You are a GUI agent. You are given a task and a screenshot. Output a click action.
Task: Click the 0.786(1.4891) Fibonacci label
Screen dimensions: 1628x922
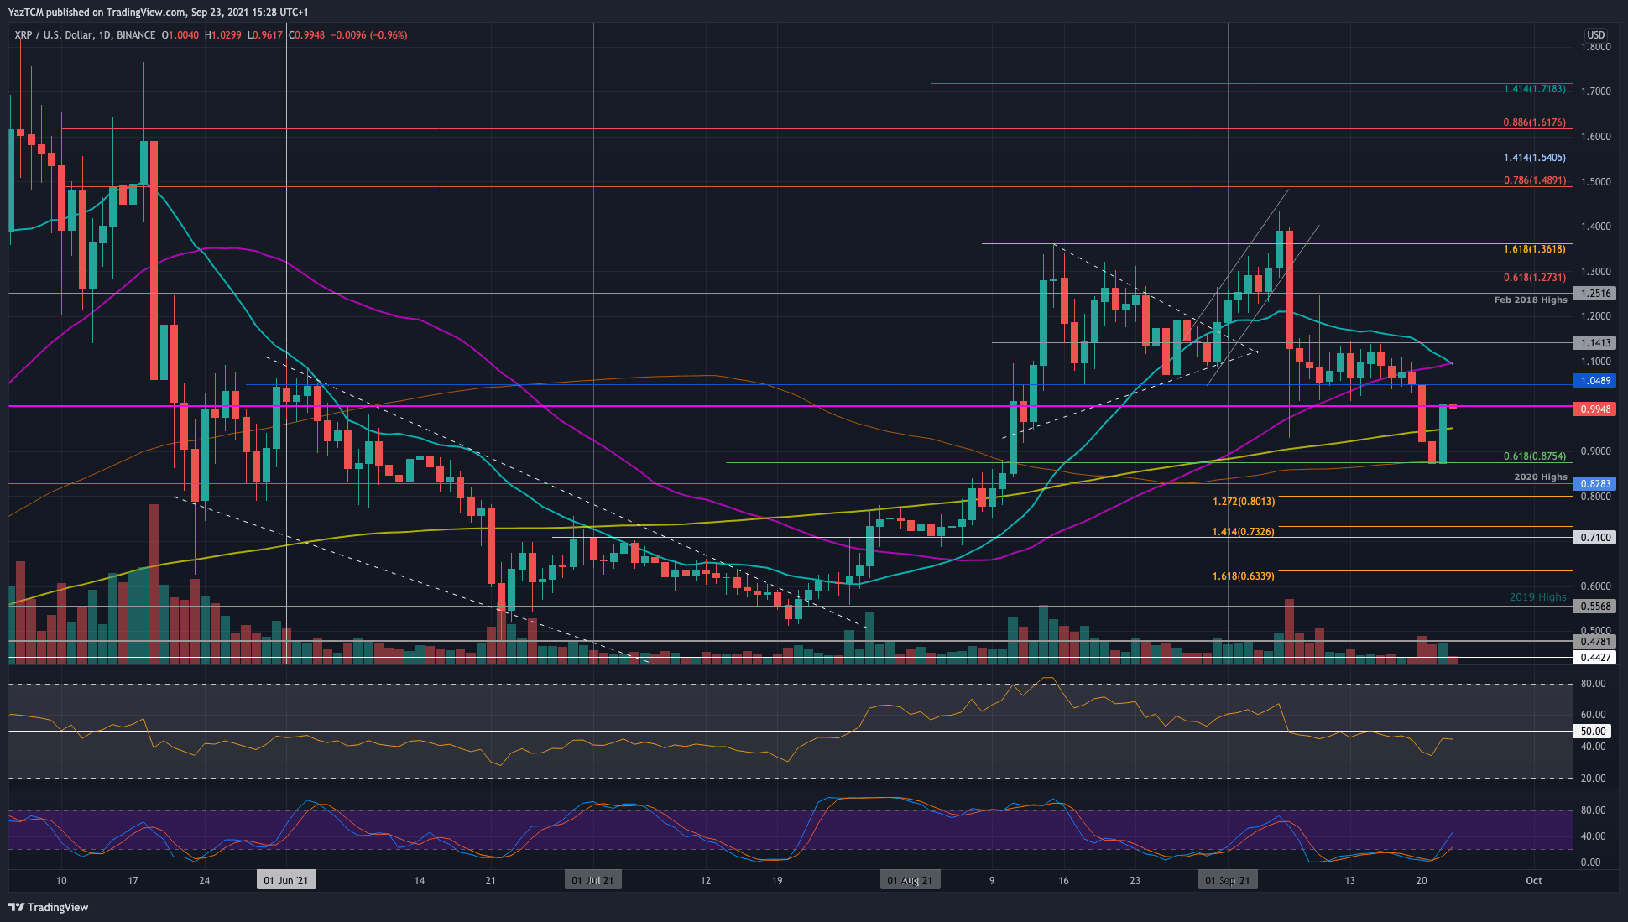point(1535,180)
